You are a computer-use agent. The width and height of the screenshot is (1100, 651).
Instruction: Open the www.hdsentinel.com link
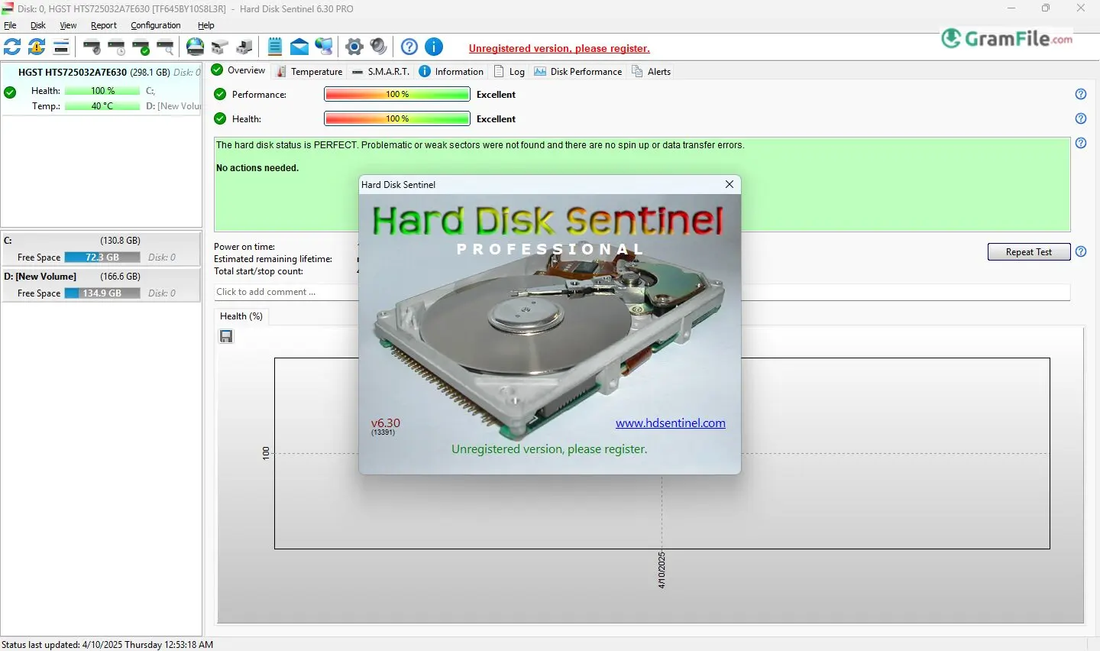pyautogui.click(x=671, y=423)
